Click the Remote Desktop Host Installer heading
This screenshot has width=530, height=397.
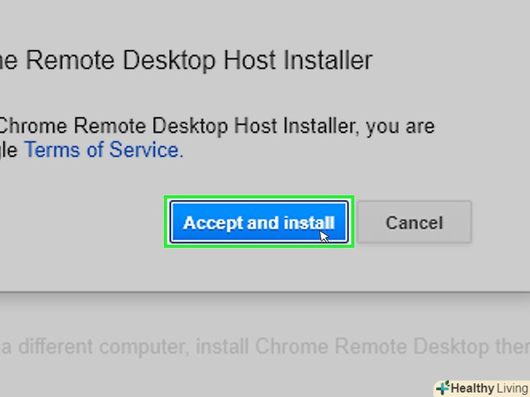point(186,60)
